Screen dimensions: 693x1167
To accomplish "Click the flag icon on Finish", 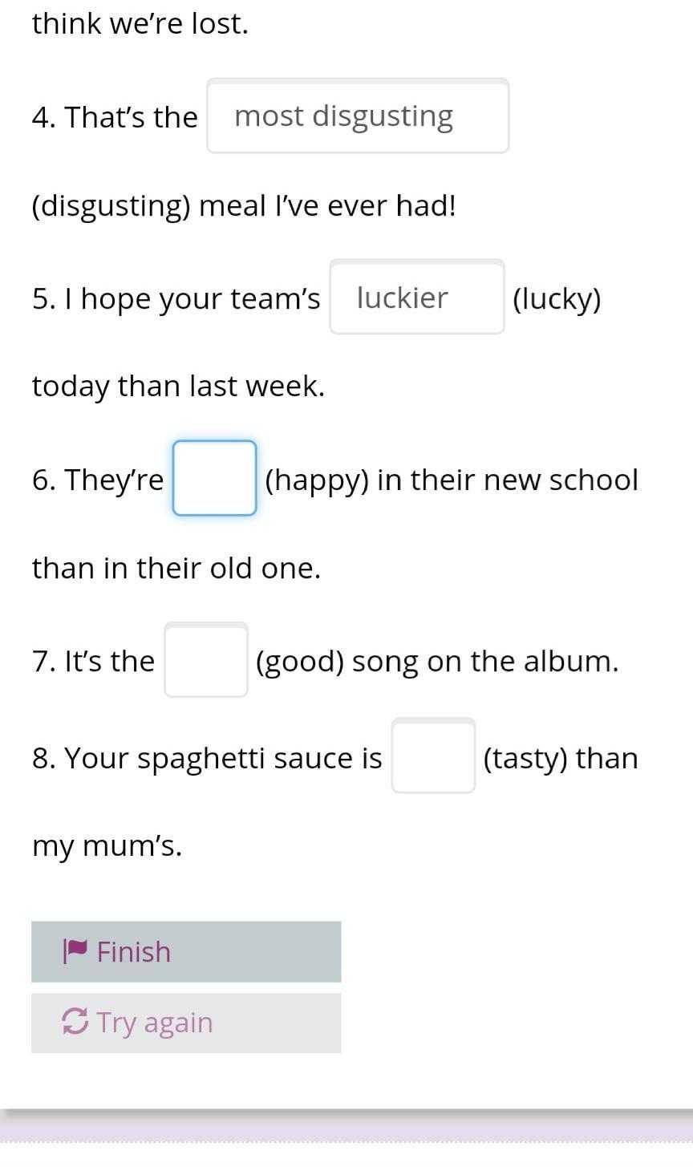I will tap(75, 951).
